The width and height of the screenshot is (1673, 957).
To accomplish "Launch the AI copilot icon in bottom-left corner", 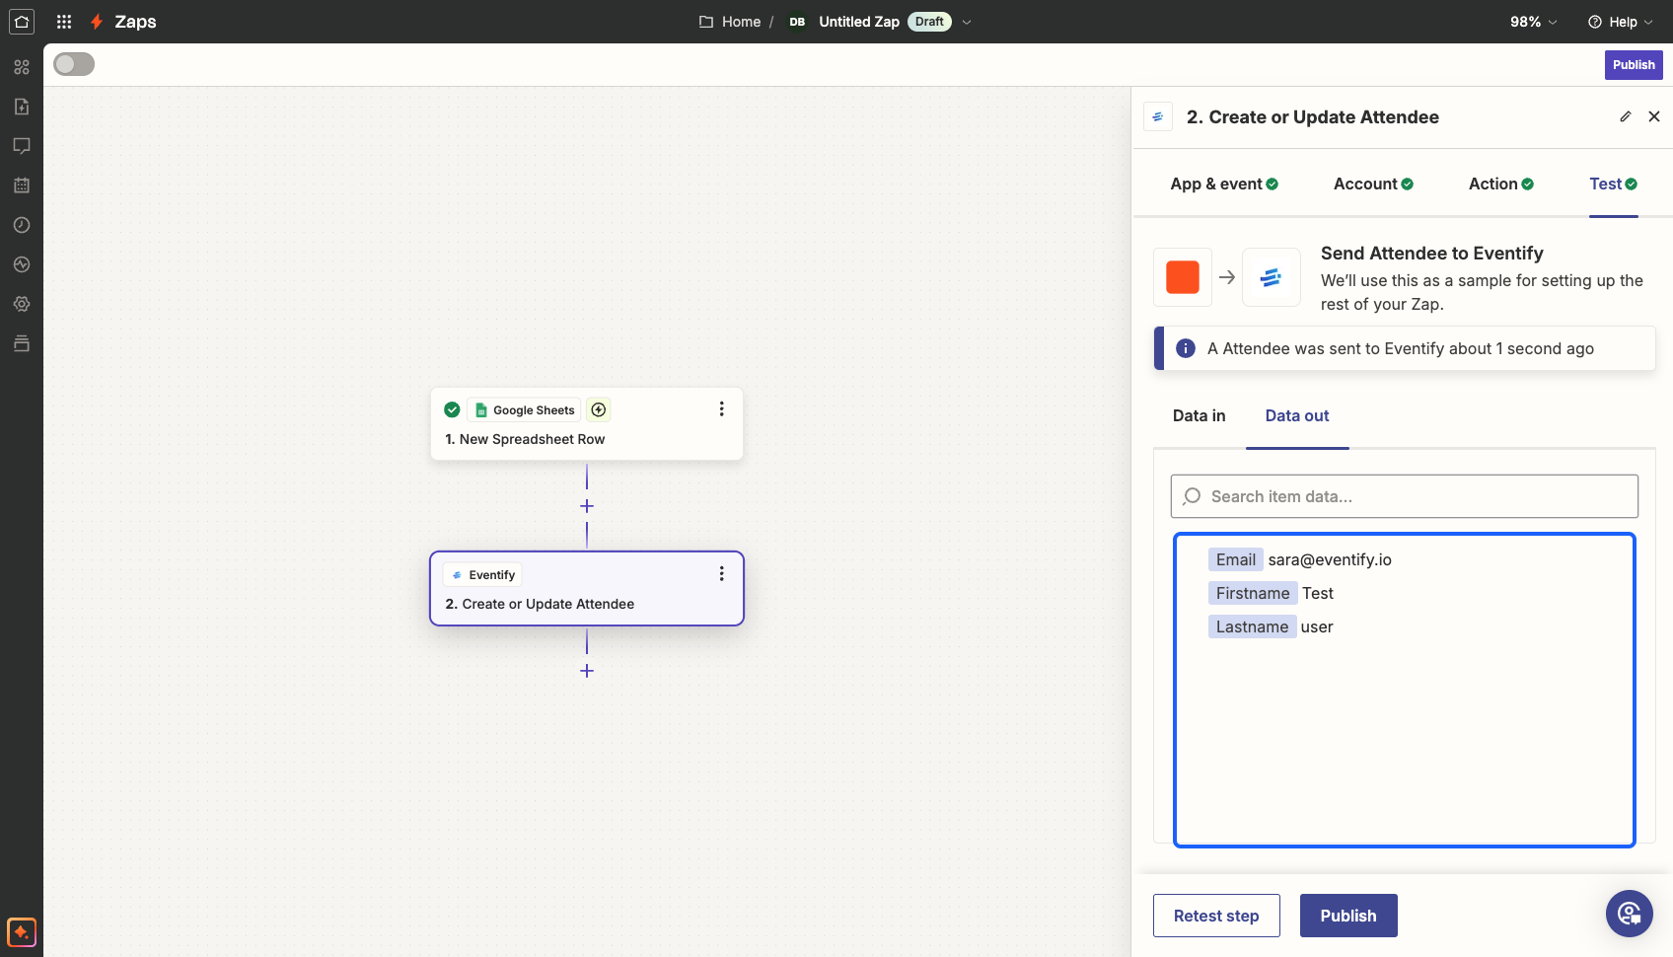I will (x=22, y=932).
